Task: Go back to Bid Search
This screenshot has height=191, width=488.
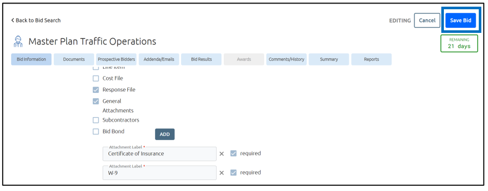Action: (36, 20)
